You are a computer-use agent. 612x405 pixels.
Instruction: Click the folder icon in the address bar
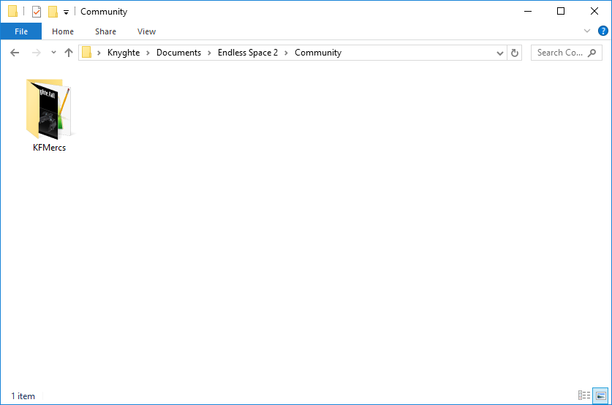[x=87, y=53]
